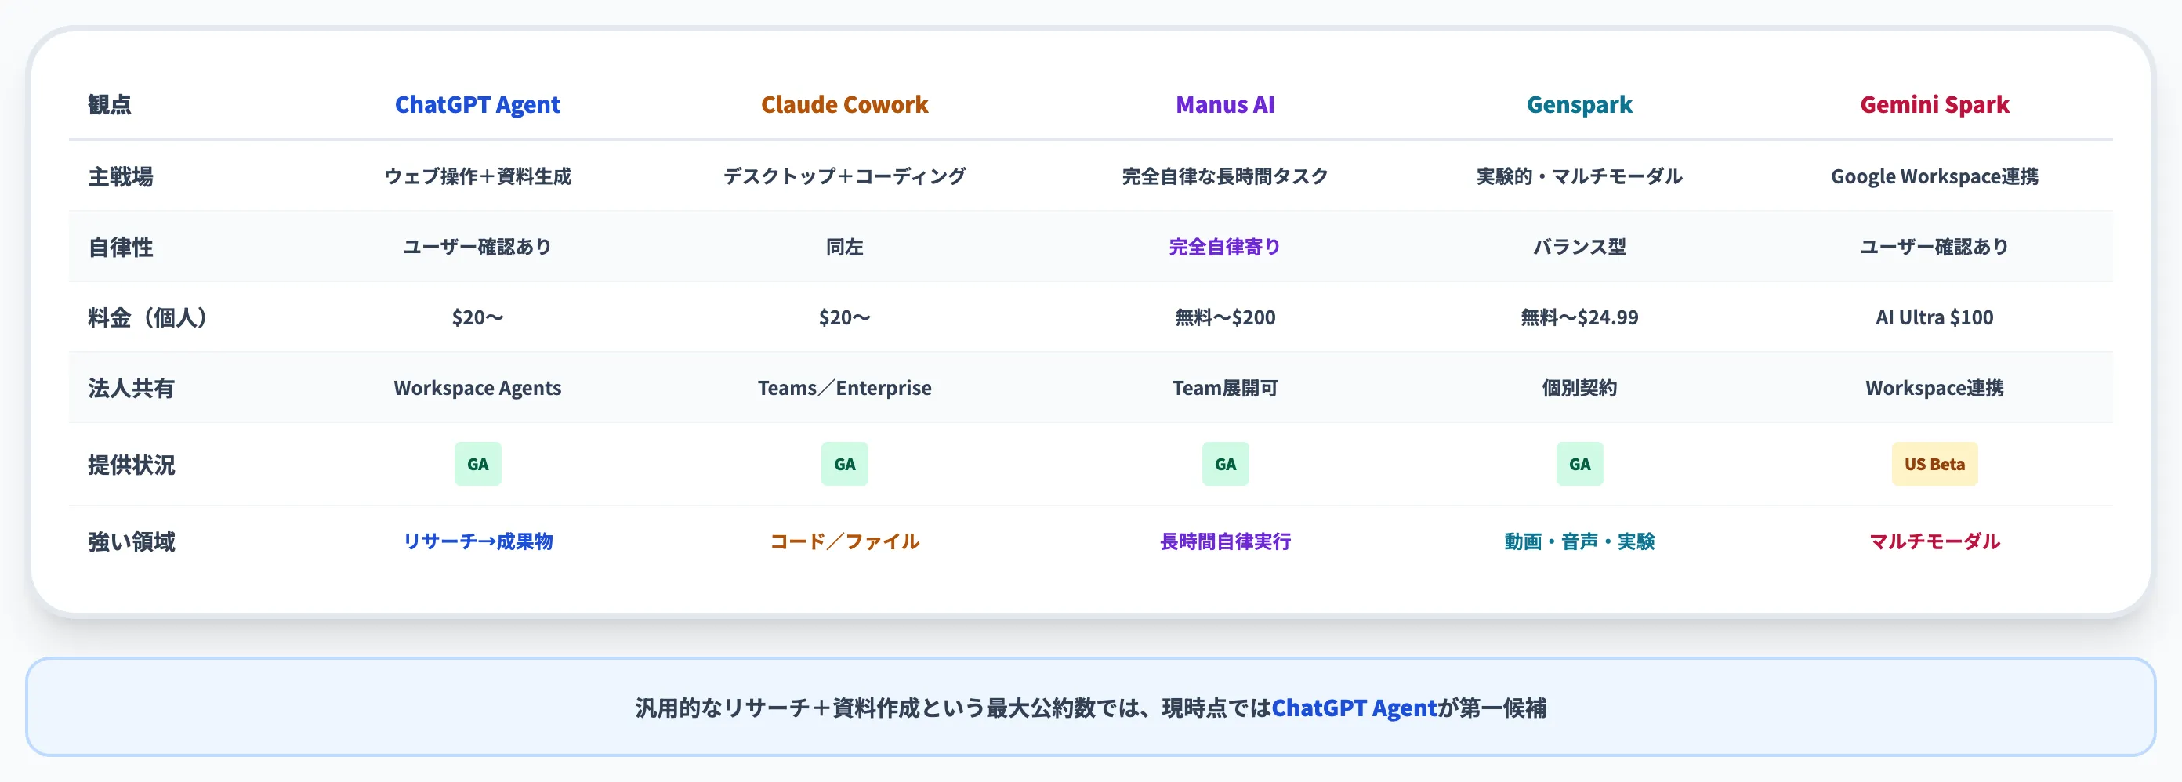
Task: Click the 強い領域 row label
Action: [x=132, y=541]
